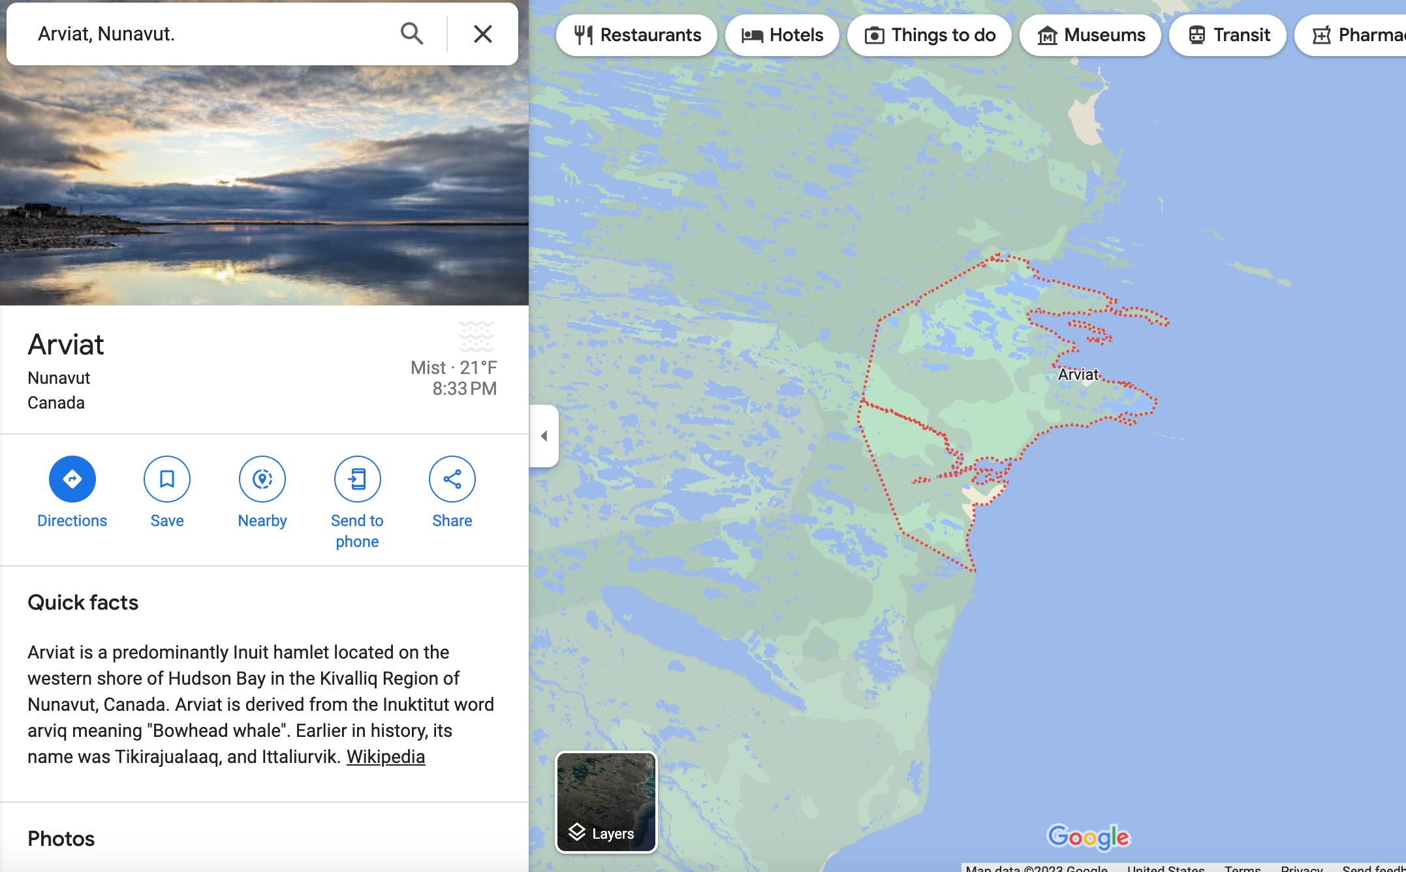Search Nearby places icon
This screenshot has height=872, width=1406.
click(x=262, y=479)
